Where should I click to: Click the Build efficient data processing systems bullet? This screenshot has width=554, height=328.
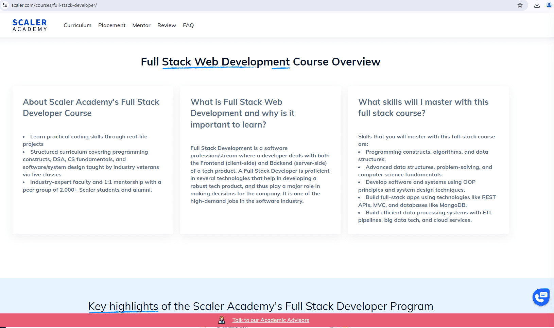(425, 216)
